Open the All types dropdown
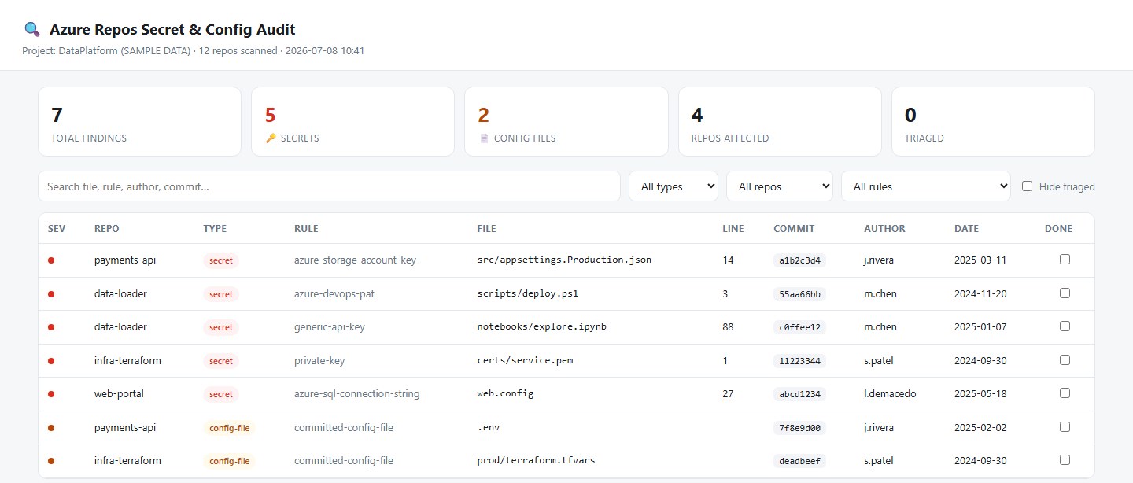The height and width of the screenshot is (483, 1133). (x=674, y=186)
